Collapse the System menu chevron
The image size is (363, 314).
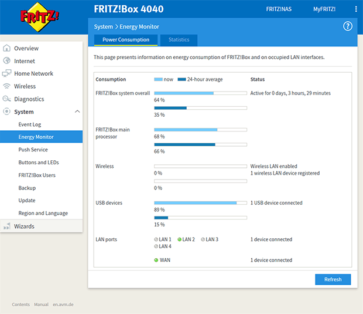(x=77, y=112)
